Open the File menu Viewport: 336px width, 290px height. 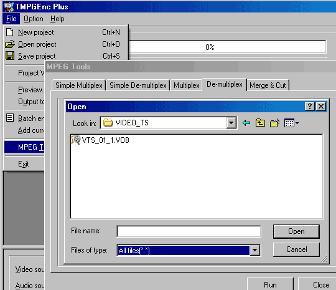tap(11, 19)
